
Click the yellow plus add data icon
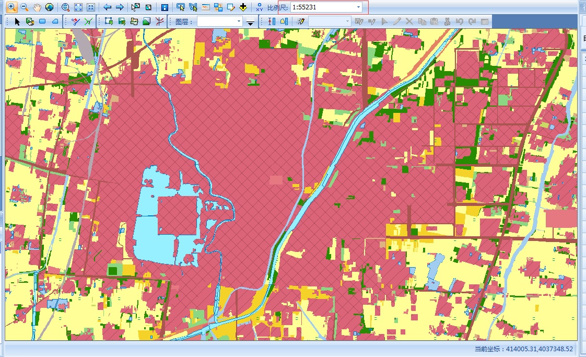(x=243, y=7)
